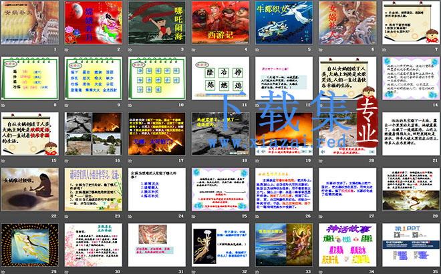This screenshot has height=274, width=441.
Task: Click the star icon below slide 15
Action: [3, 160]
